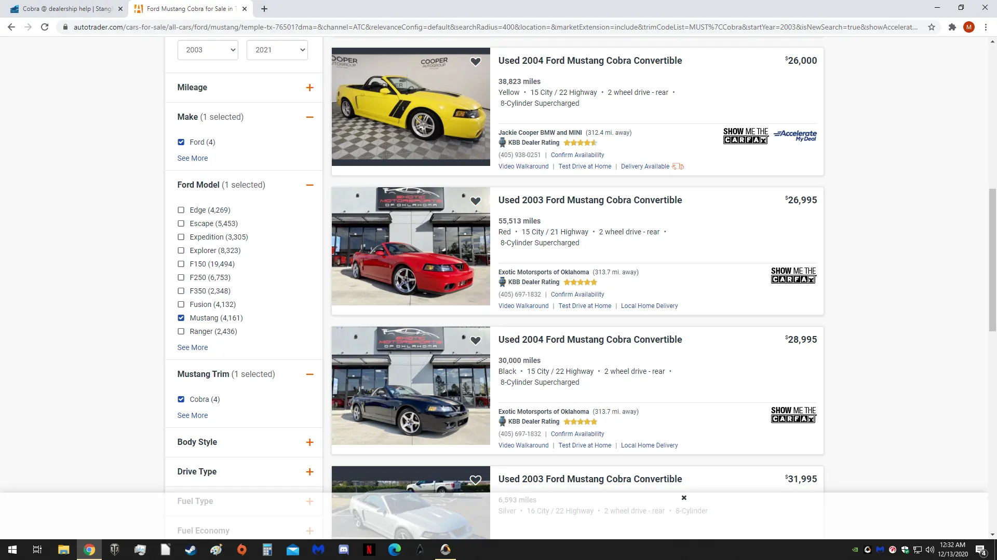
Task: Check the F150 model filter
Action: click(181, 264)
